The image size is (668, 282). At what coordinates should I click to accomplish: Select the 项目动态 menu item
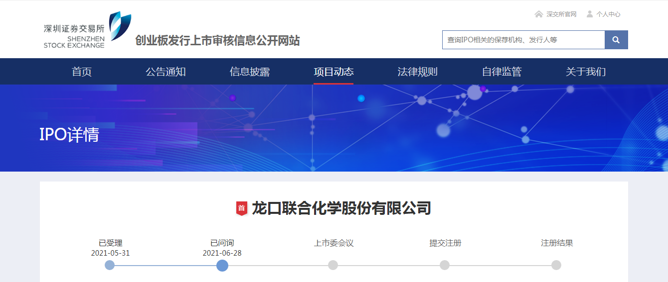[x=334, y=72]
